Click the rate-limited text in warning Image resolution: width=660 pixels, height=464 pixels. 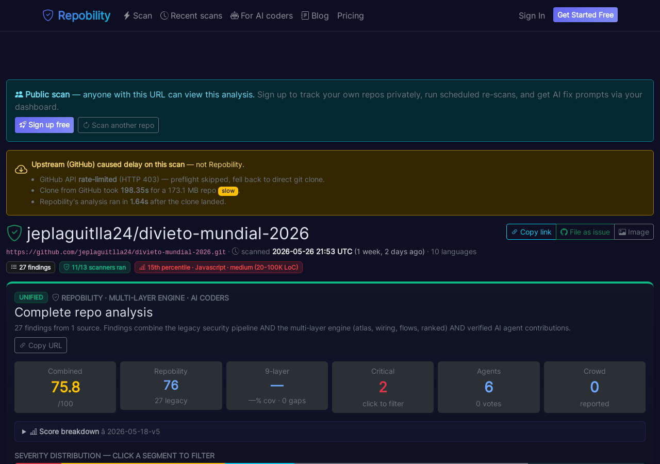click(97, 179)
